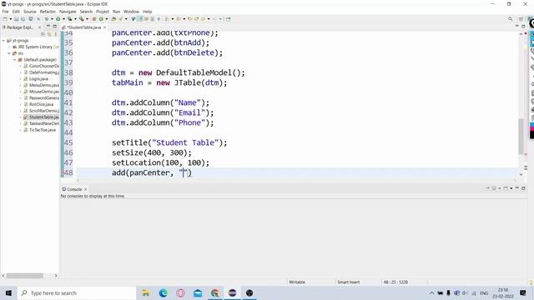
Task: Maximize the Console panel
Action: [523, 188]
